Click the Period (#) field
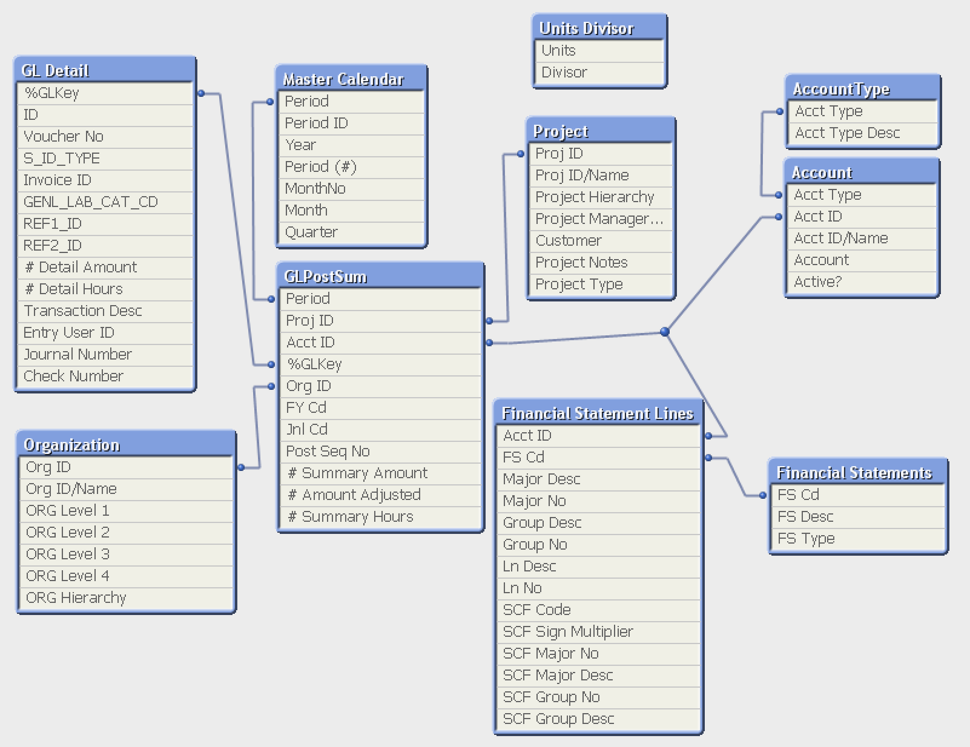Image resolution: width=970 pixels, height=747 pixels. point(351,167)
